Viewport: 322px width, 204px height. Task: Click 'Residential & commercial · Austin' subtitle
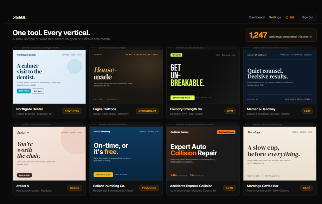click(x=114, y=191)
